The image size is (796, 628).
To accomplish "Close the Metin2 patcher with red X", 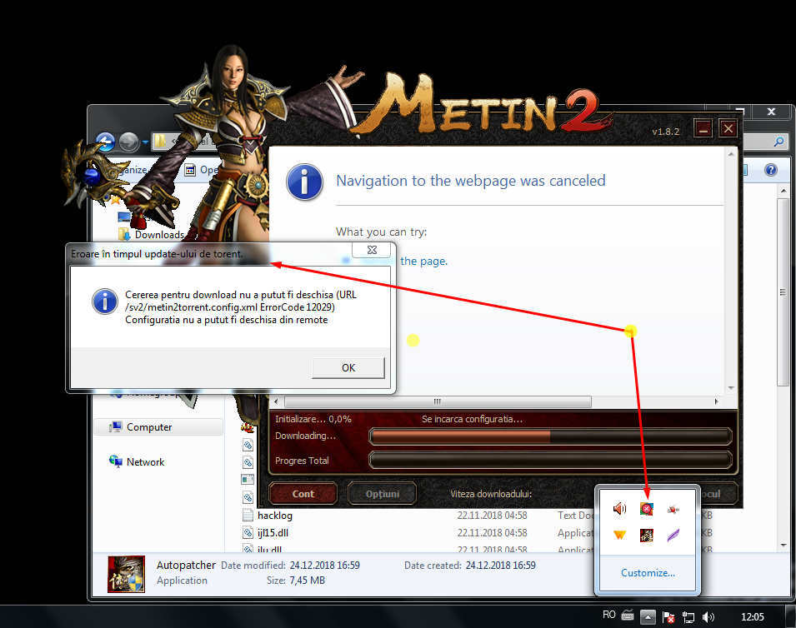I will (728, 129).
